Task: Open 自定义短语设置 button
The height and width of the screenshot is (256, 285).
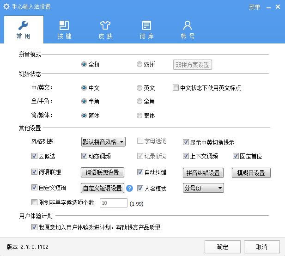Action: tap(103, 188)
